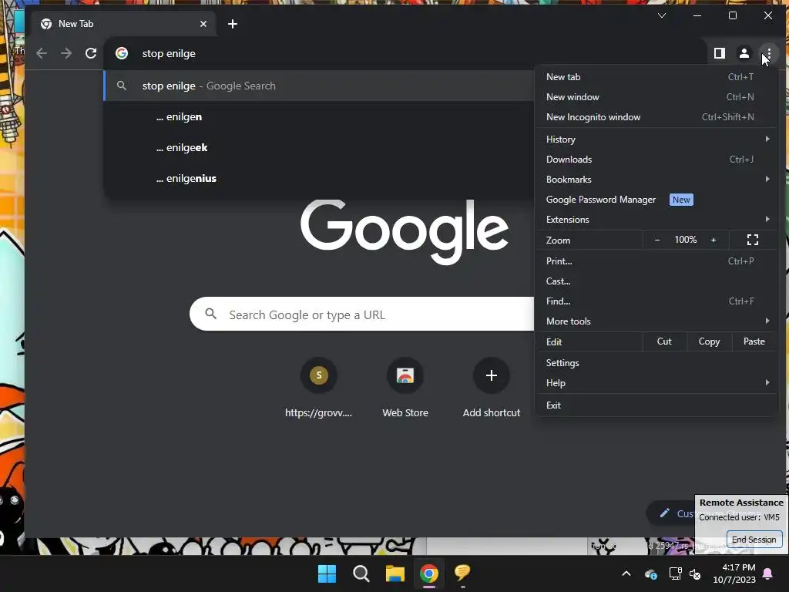Open File Explorer from the taskbar
The image size is (789, 592).
pyautogui.click(x=395, y=573)
